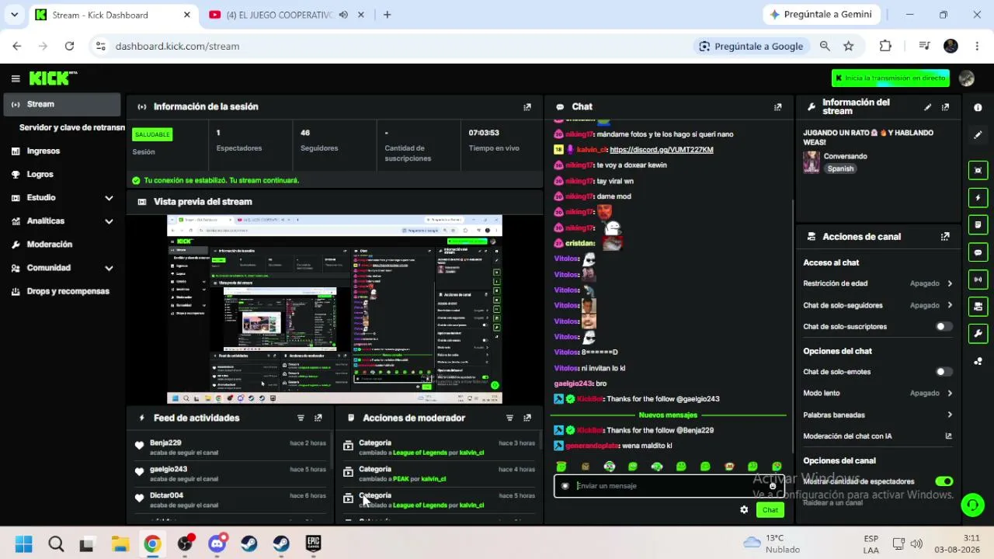994x559 pixels.
Task: Toggle the activity feed lightning icon in right rail
Action: click(x=978, y=198)
